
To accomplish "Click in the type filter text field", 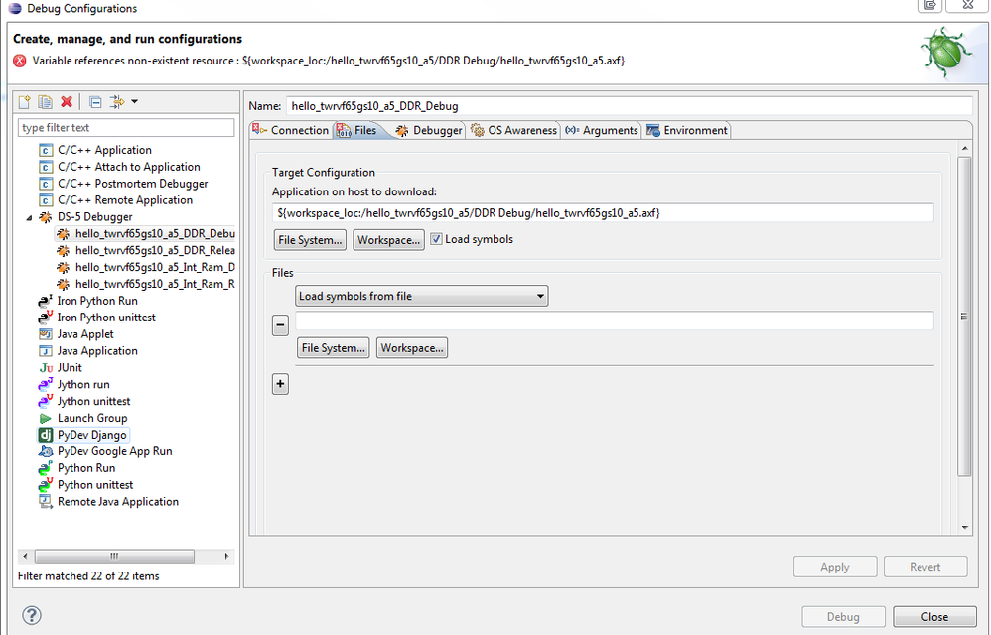I will (x=126, y=128).
